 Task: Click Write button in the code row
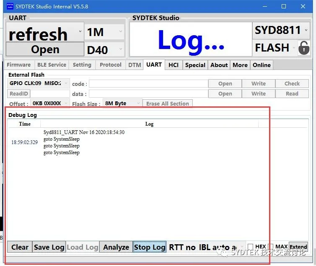tap(259, 83)
